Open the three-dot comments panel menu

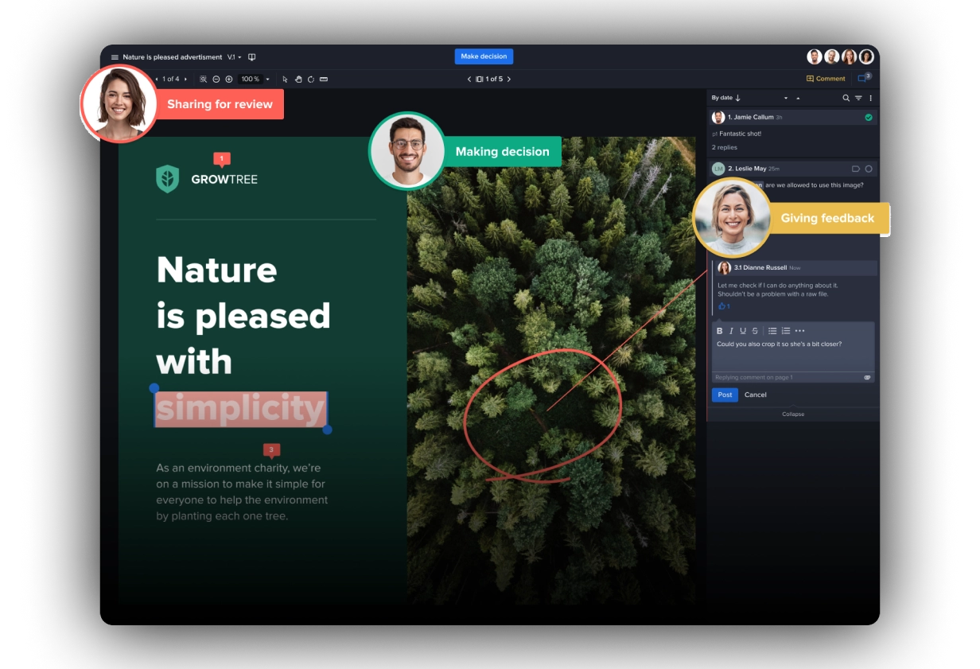pos(870,98)
